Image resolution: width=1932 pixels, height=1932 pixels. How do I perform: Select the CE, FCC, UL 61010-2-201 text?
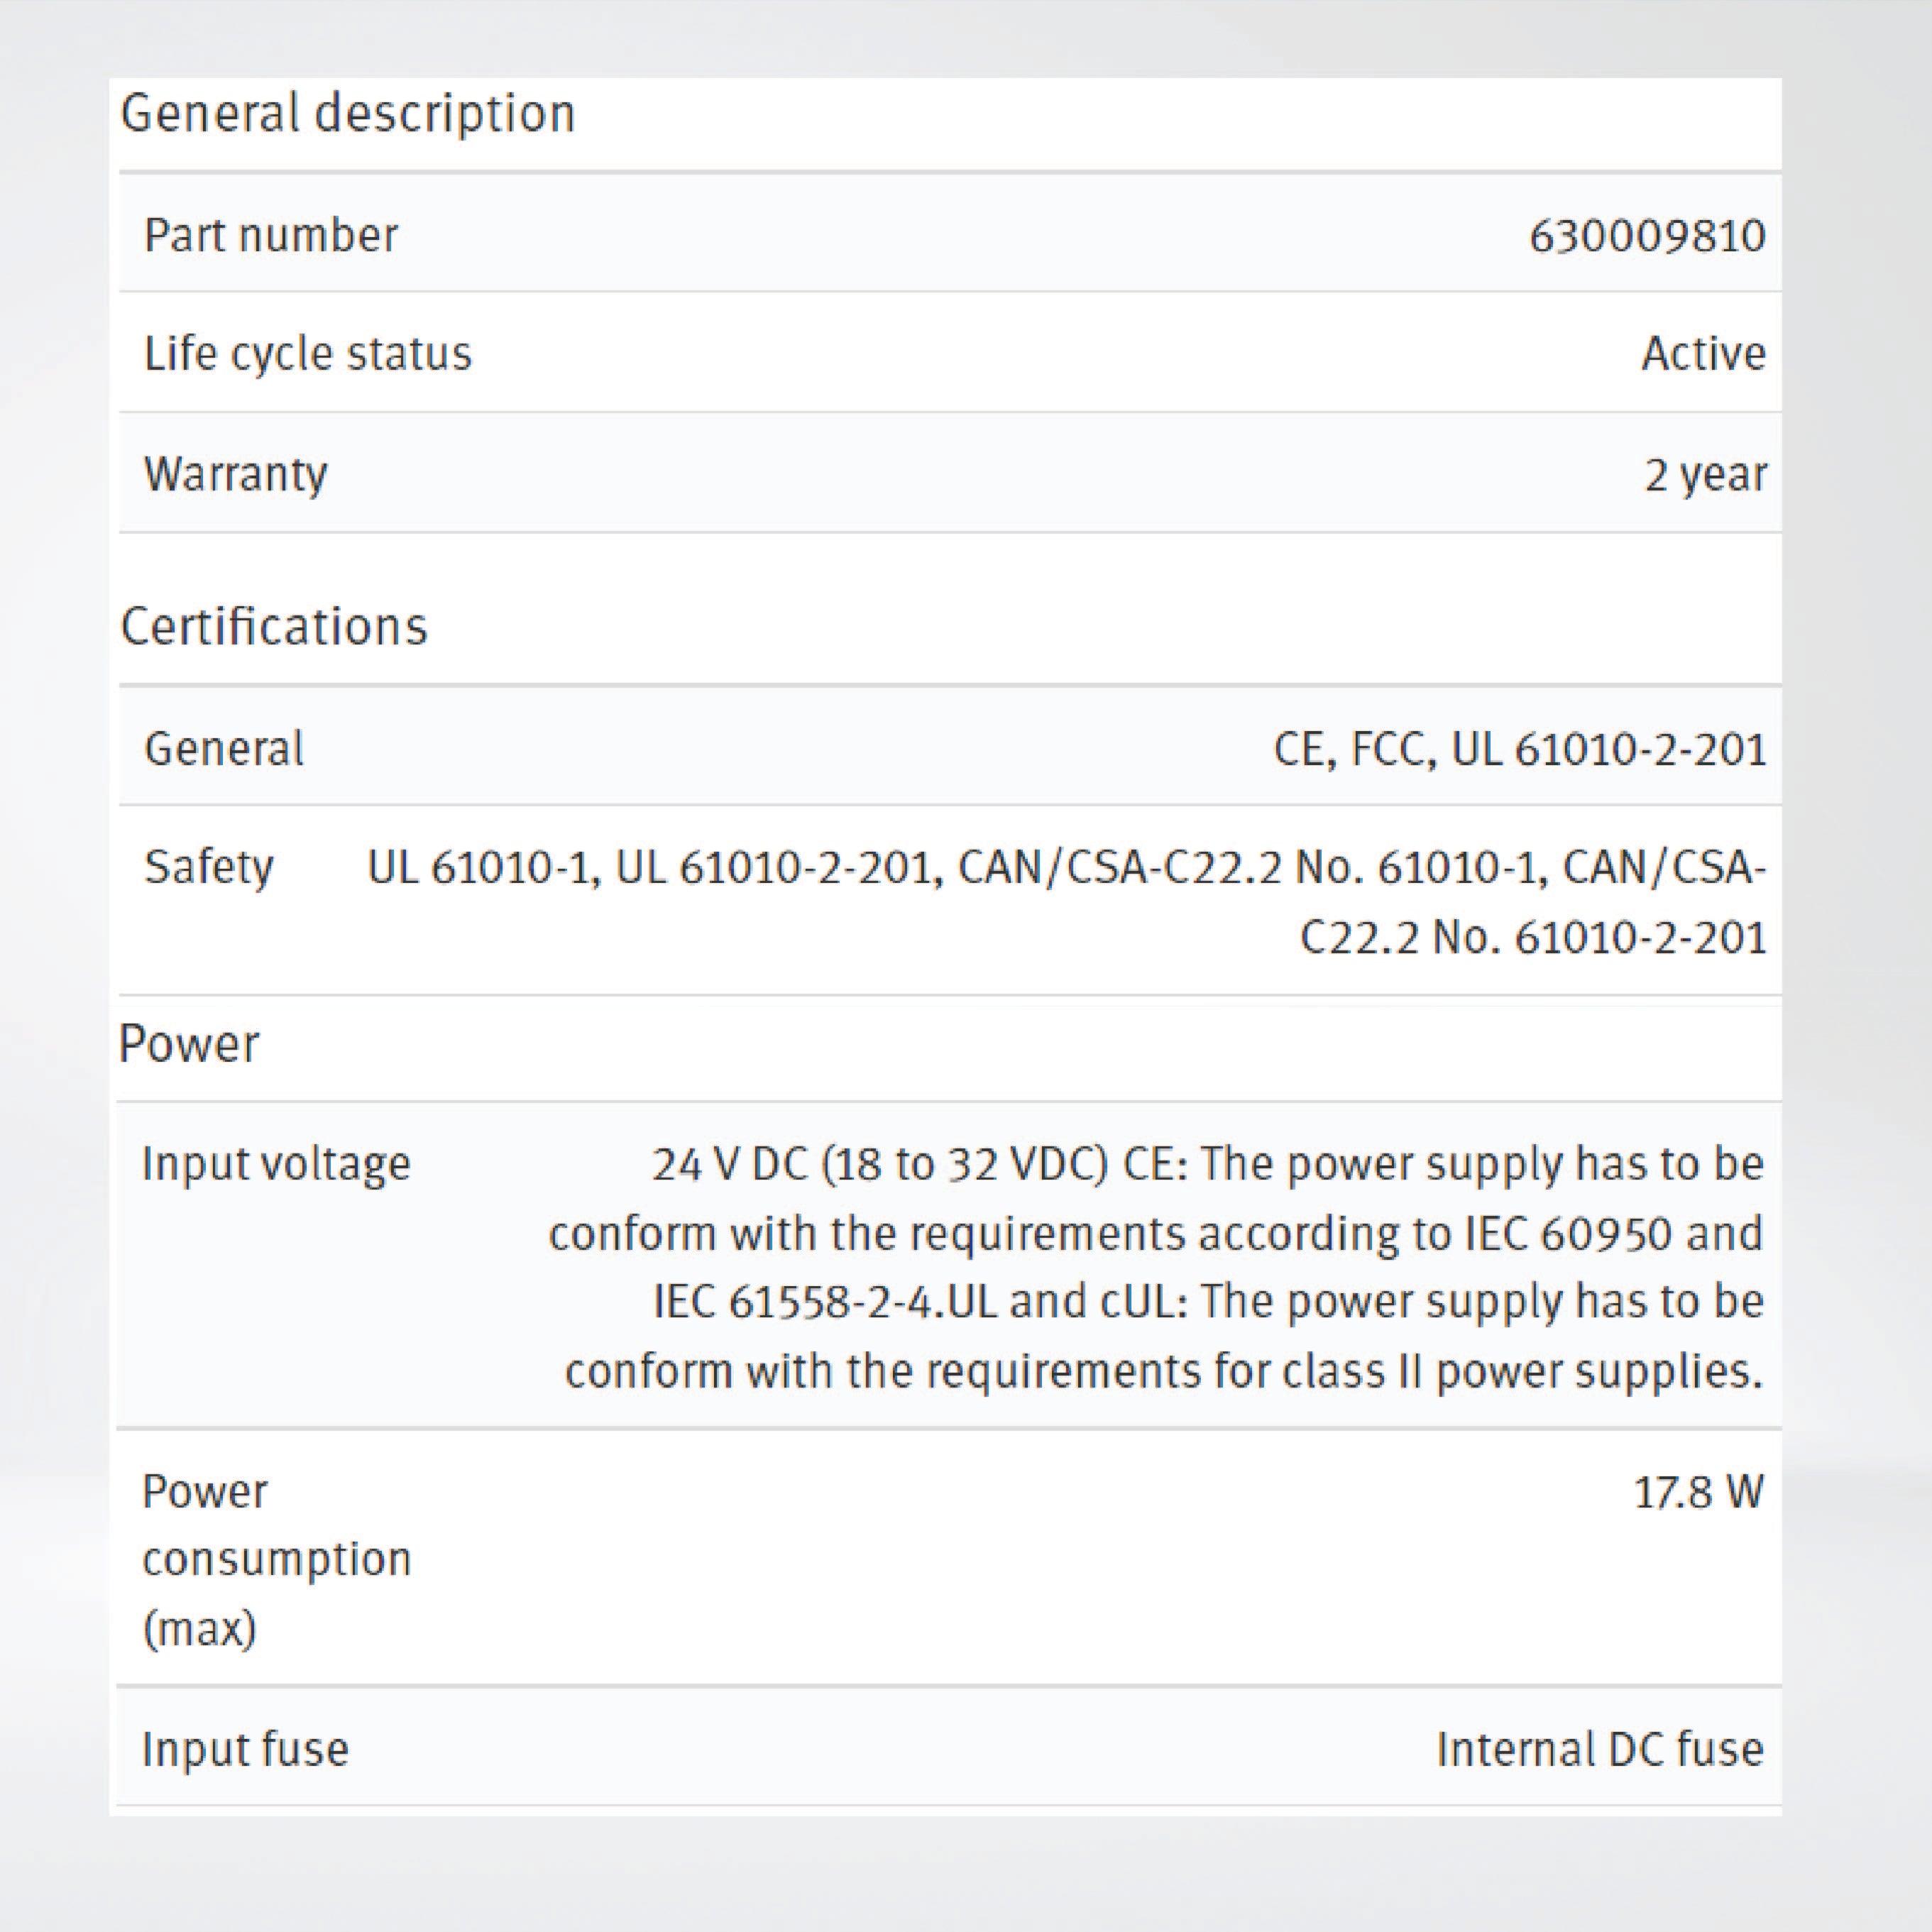pyautogui.click(x=1520, y=748)
